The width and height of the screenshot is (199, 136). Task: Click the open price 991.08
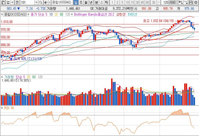click(x=146, y=8)
